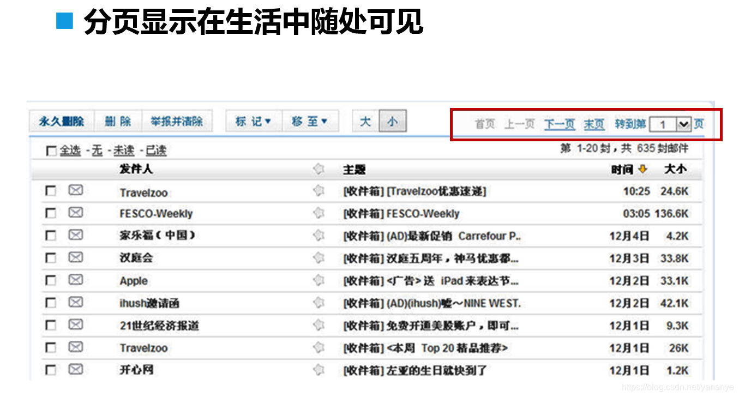Flag the Top 20 精品推荐 message star

point(319,348)
